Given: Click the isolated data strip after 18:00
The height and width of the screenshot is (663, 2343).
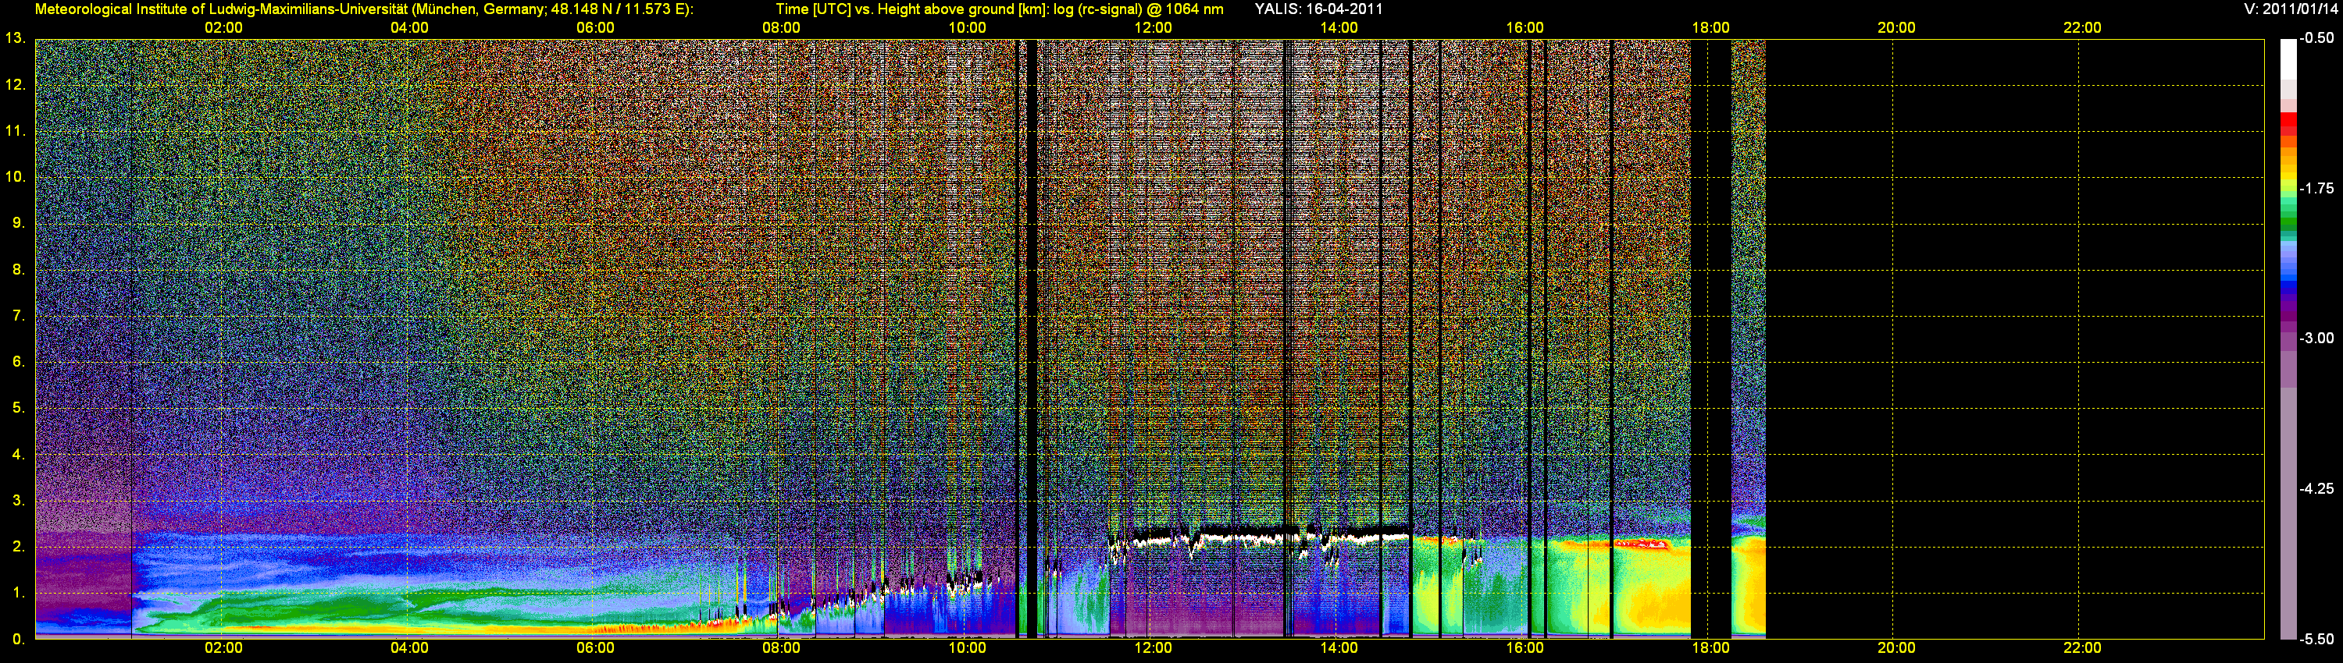Looking at the screenshot, I should [1747, 363].
